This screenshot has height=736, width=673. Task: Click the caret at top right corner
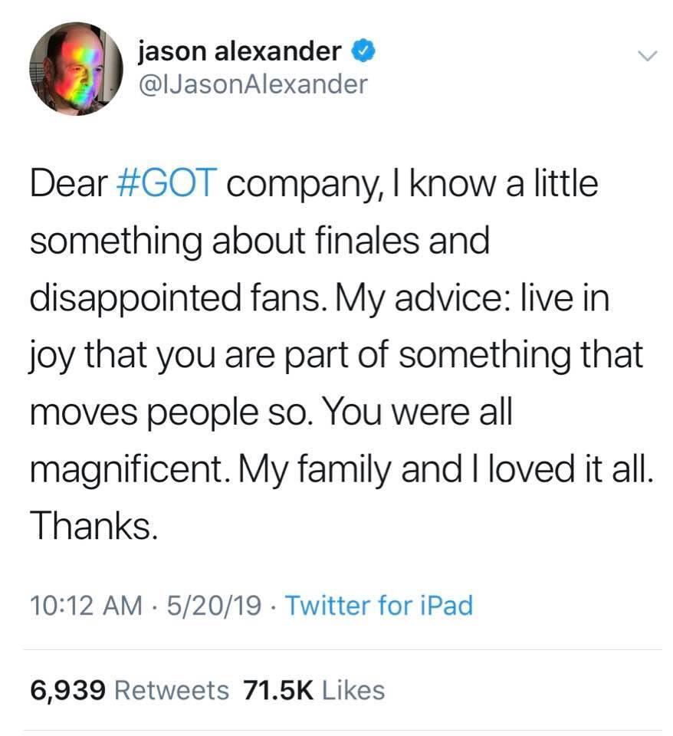click(x=648, y=55)
